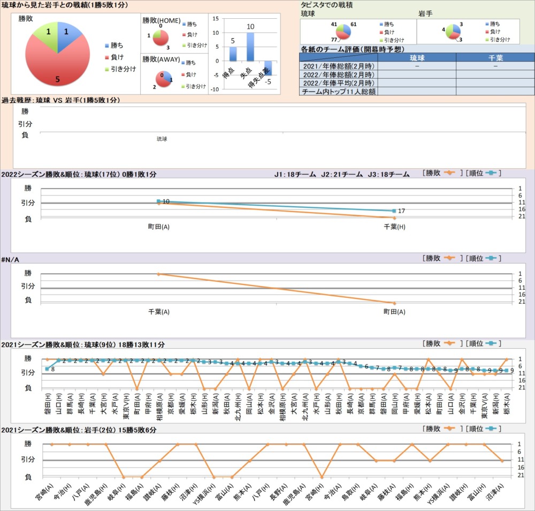Click the 千葉(H) axis label in the 2022 chart
The width and height of the screenshot is (535, 511).
click(395, 227)
